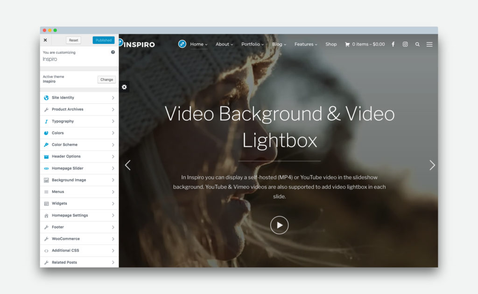Open the customizer help question mark
The image size is (478, 294).
coord(113,52)
